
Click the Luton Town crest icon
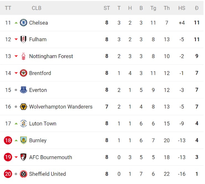24,124
